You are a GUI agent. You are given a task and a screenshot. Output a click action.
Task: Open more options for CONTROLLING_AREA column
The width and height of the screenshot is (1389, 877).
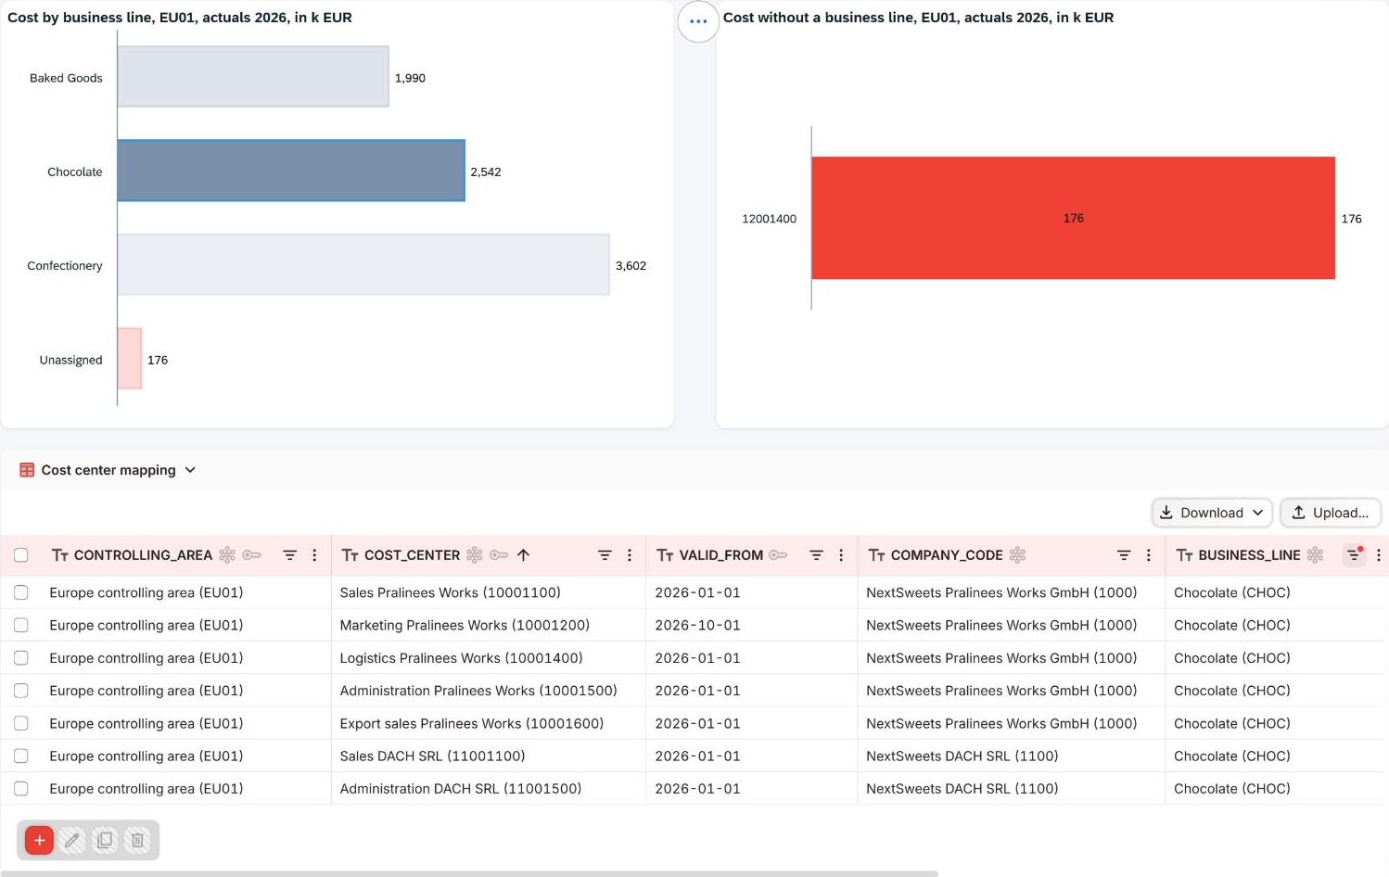tap(314, 555)
